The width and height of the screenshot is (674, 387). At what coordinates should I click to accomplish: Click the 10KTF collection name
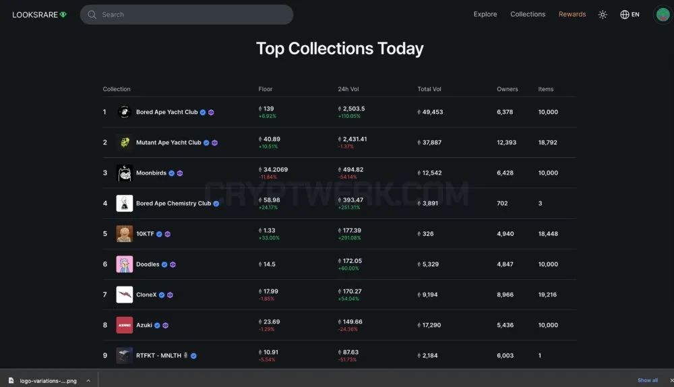tap(145, 234)
